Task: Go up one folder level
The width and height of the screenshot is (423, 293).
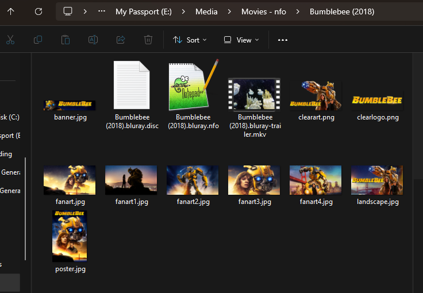Action: (x=11, y=11)
